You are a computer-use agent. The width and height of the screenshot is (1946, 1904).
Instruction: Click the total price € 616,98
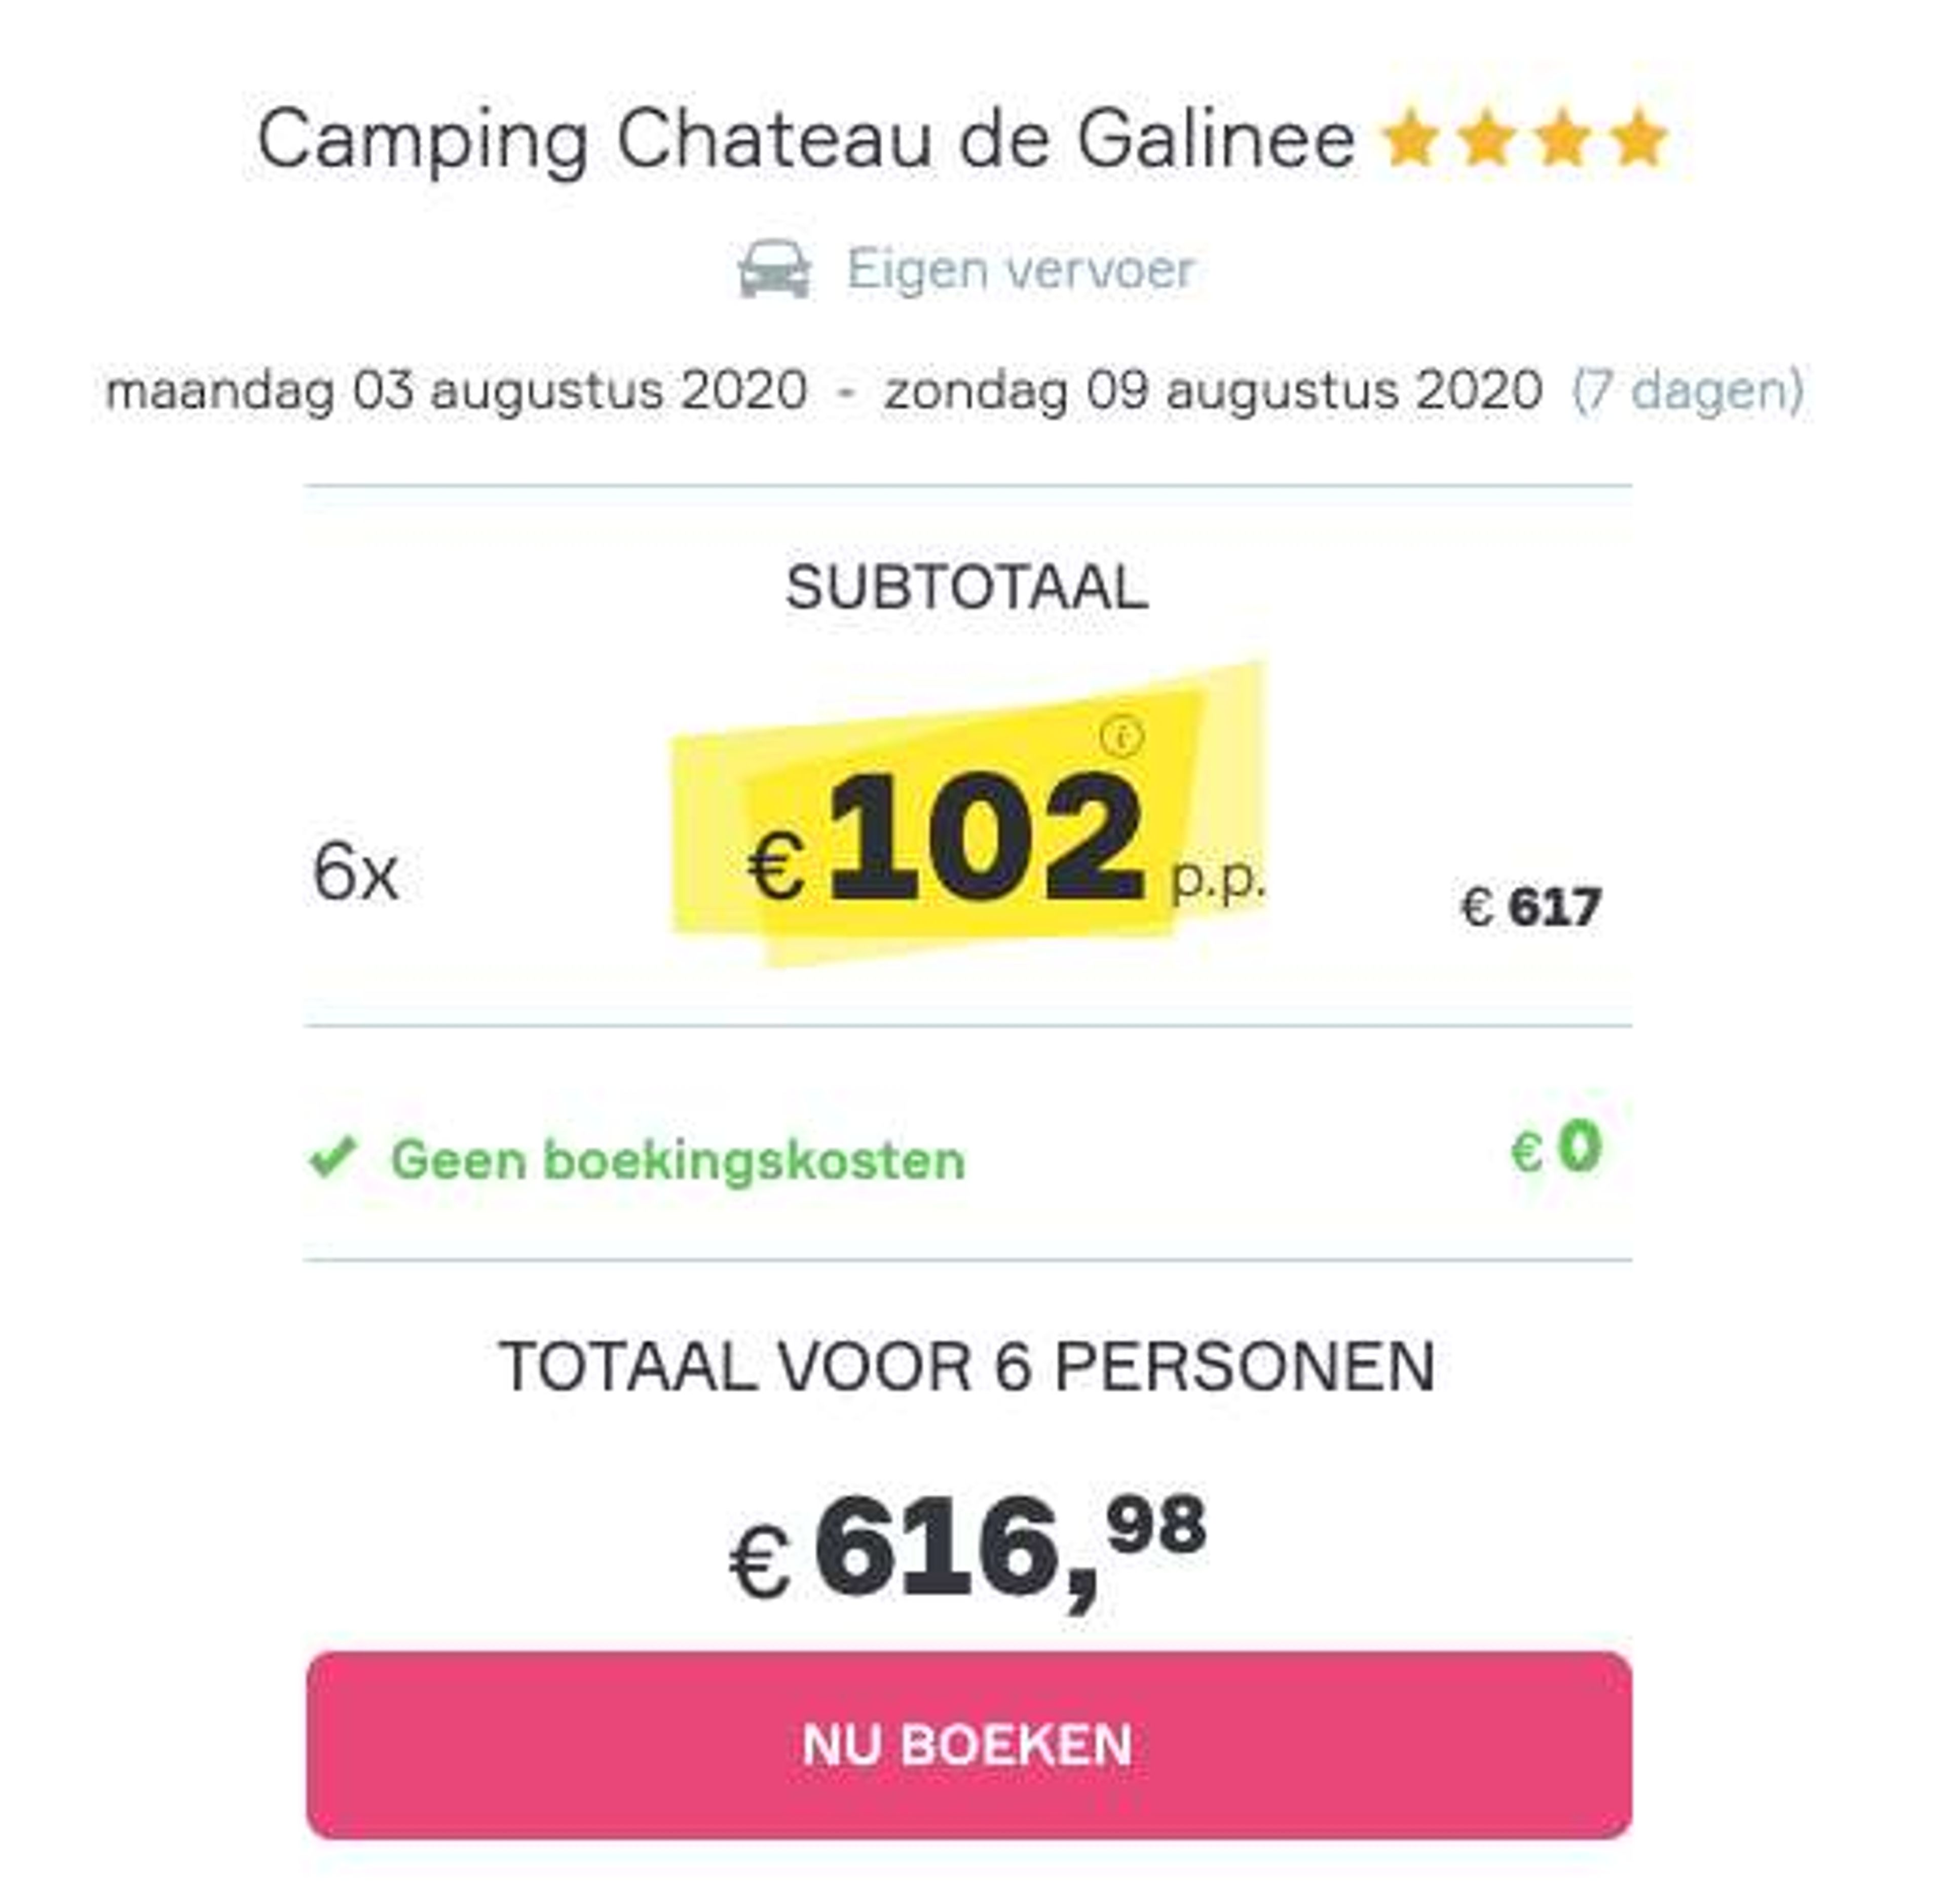tap(968, 1548)
